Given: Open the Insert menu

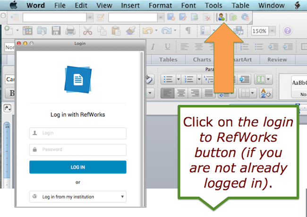Looking at the screenshot, I should click(130, 6).
